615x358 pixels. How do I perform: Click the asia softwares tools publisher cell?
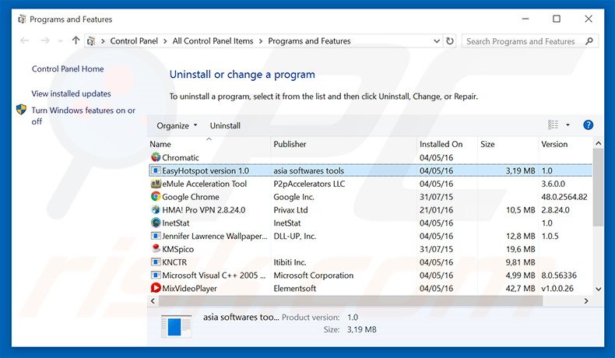coord(309,170)
